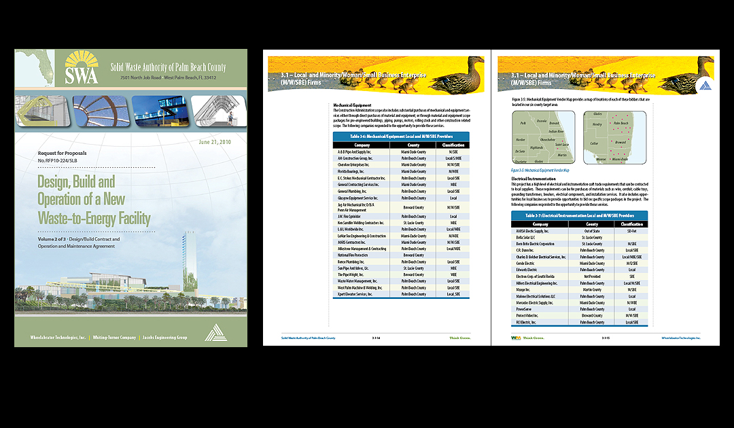734x428 pixels.
Task: Click the 'Electron Corp. of South Florida' row
Action: [580, 277]
